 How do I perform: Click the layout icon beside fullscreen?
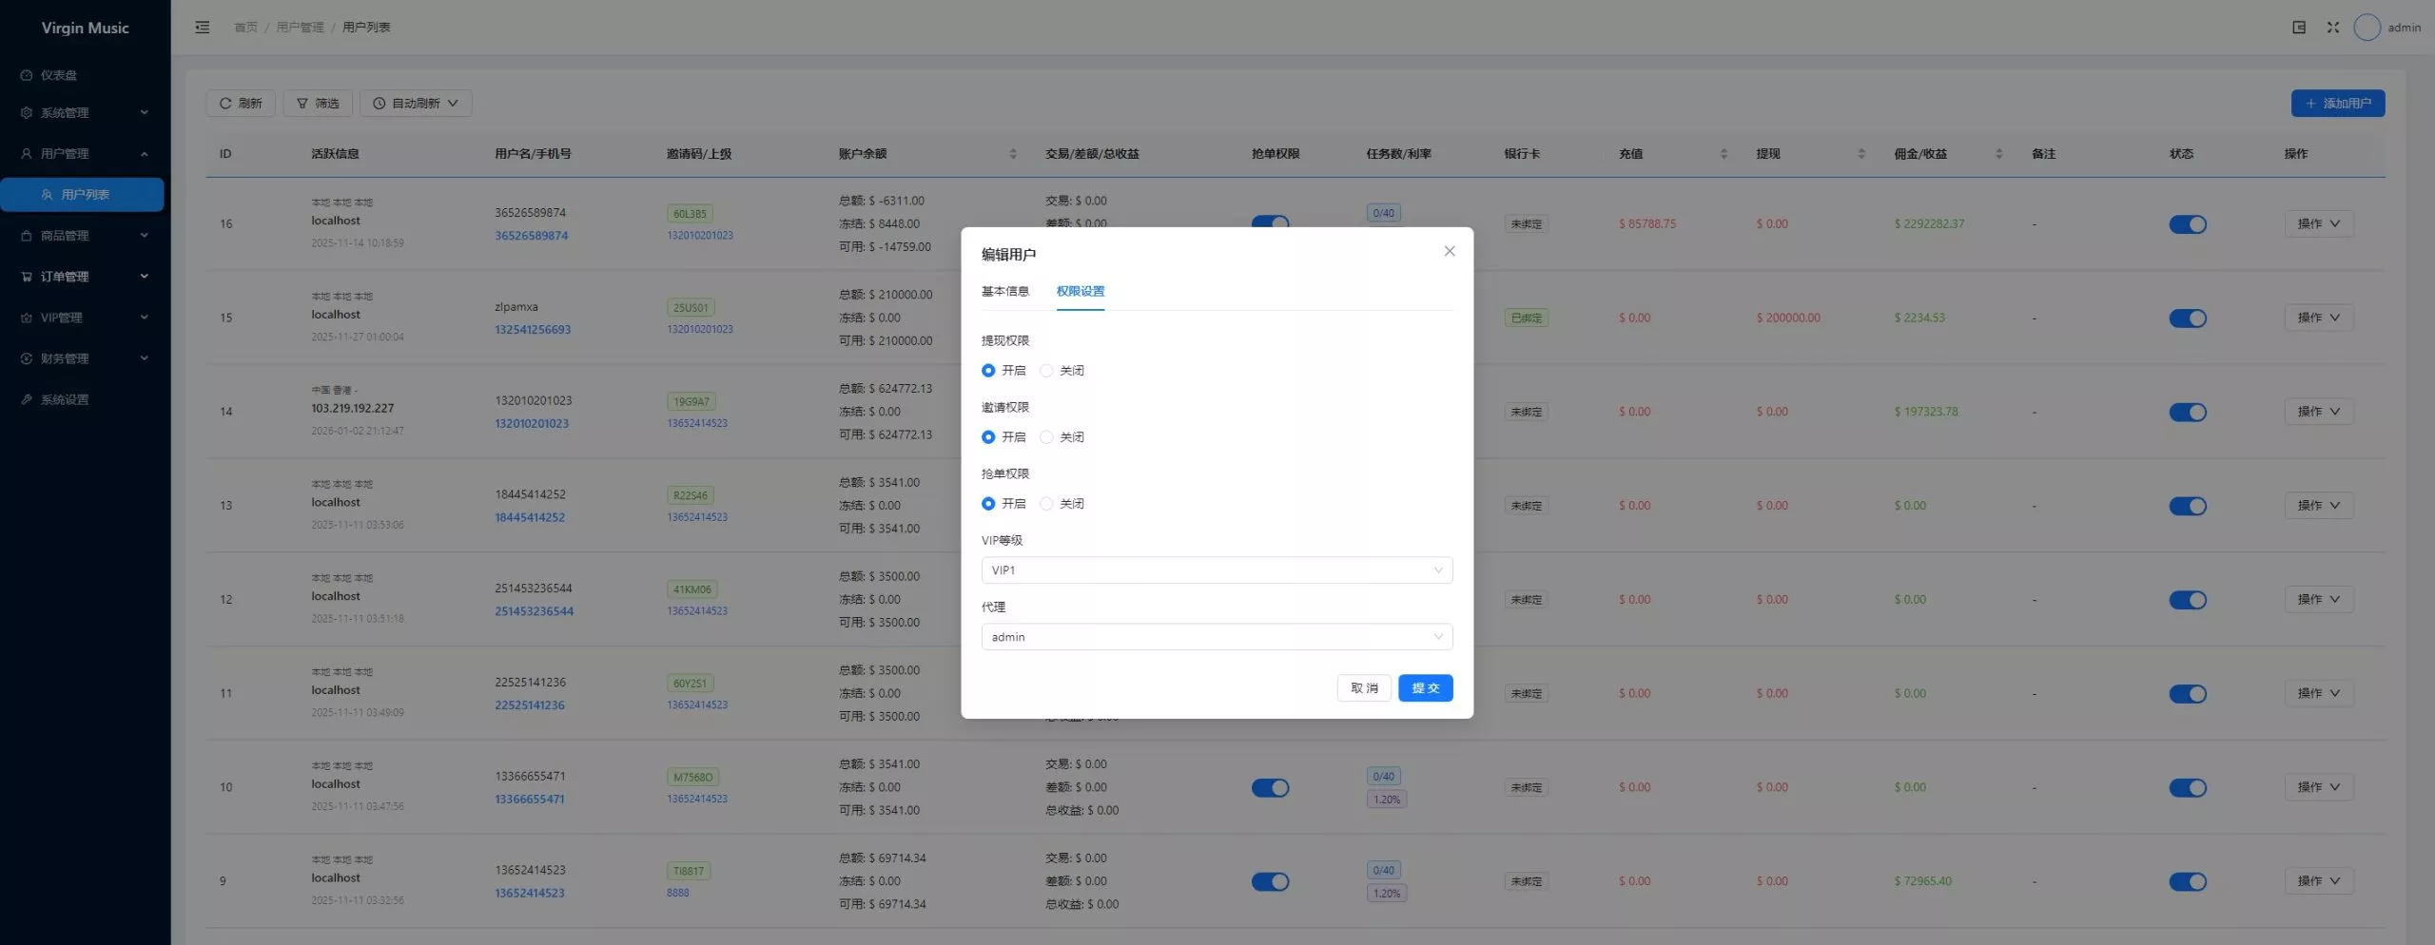[2298, 28]
